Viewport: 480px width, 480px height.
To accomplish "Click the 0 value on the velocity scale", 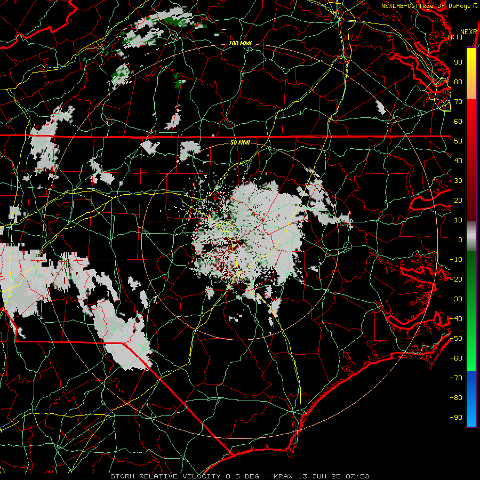I will click(460, 240).
